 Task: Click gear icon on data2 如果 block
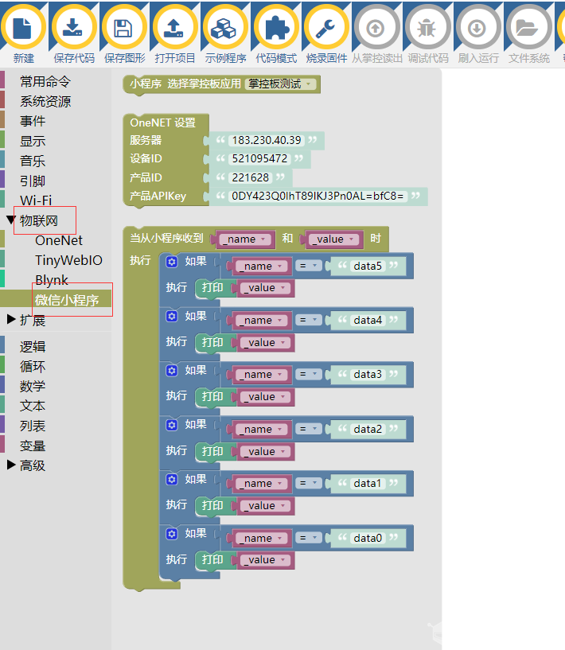[x=172, y=425]
